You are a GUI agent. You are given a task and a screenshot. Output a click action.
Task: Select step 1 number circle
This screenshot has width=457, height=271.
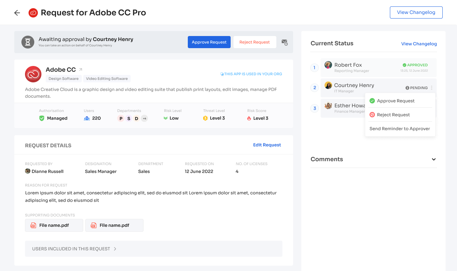(315, 67)
